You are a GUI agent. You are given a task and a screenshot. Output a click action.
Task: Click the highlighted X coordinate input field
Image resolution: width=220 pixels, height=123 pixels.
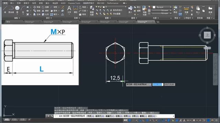(x=158, y=84)
